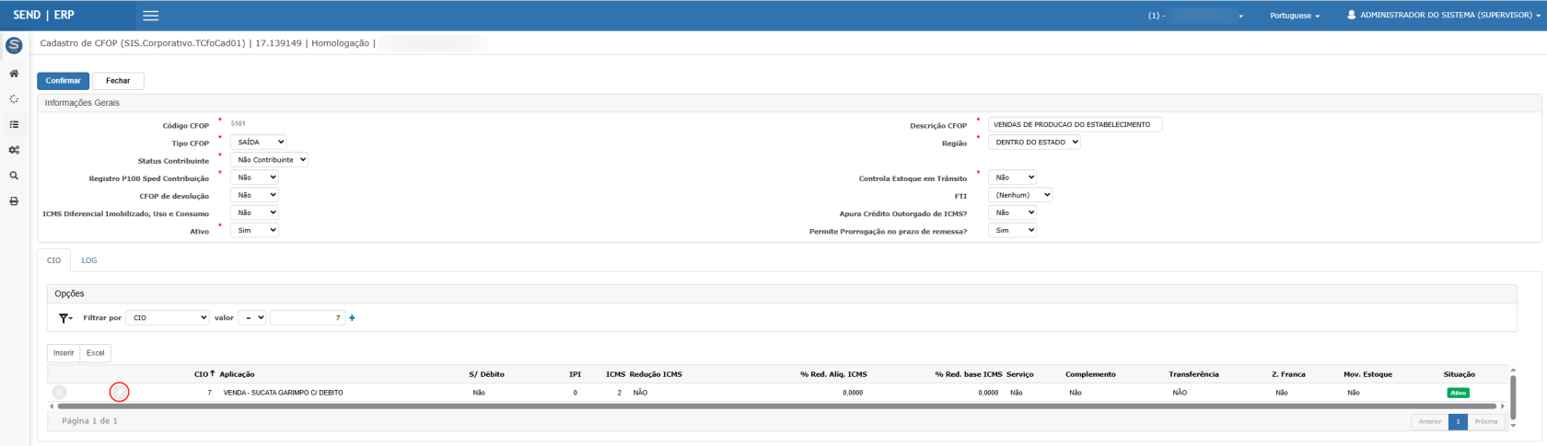
Task: Switch to the CIO tab
Action: click(x=54, y=260)
